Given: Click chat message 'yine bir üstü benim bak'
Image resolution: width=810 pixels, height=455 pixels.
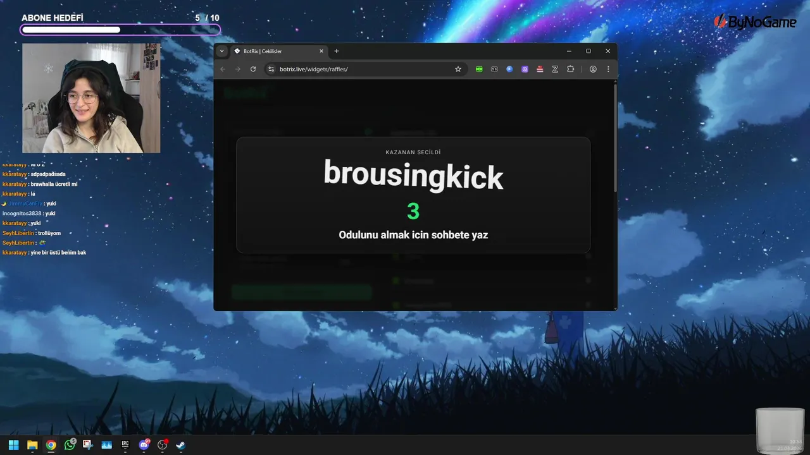Looking at the screenshot, I should click(x=58, y=253).
